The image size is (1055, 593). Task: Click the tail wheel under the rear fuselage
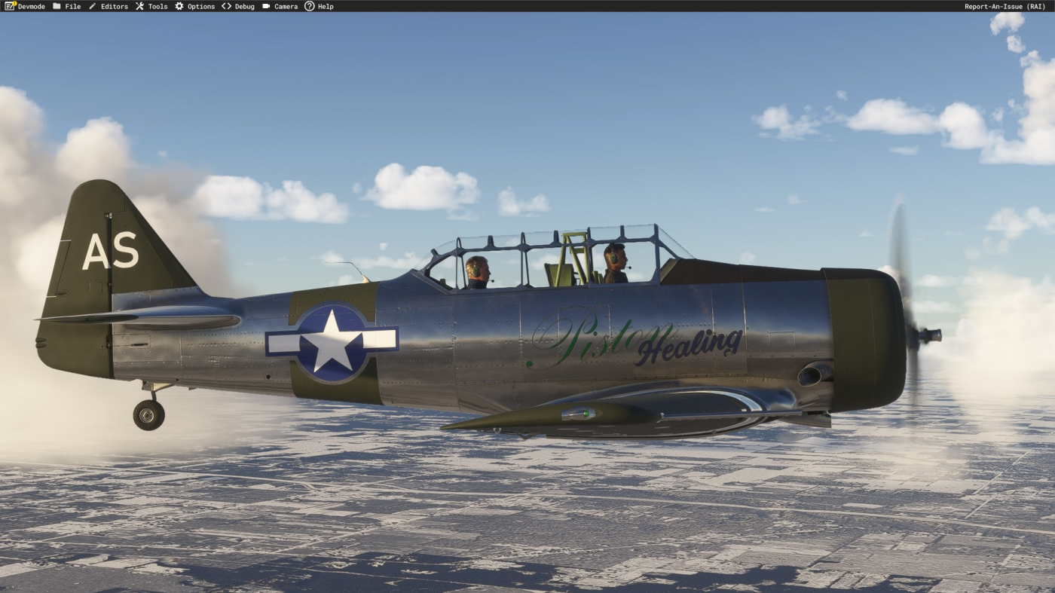tap(148, 414)
